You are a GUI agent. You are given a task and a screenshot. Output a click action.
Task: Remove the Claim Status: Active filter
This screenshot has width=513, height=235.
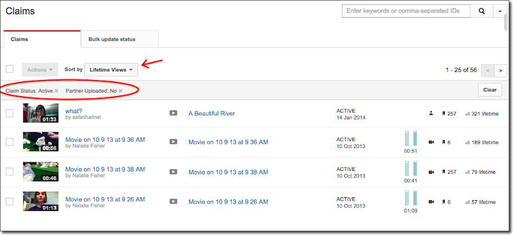(56, 90)
